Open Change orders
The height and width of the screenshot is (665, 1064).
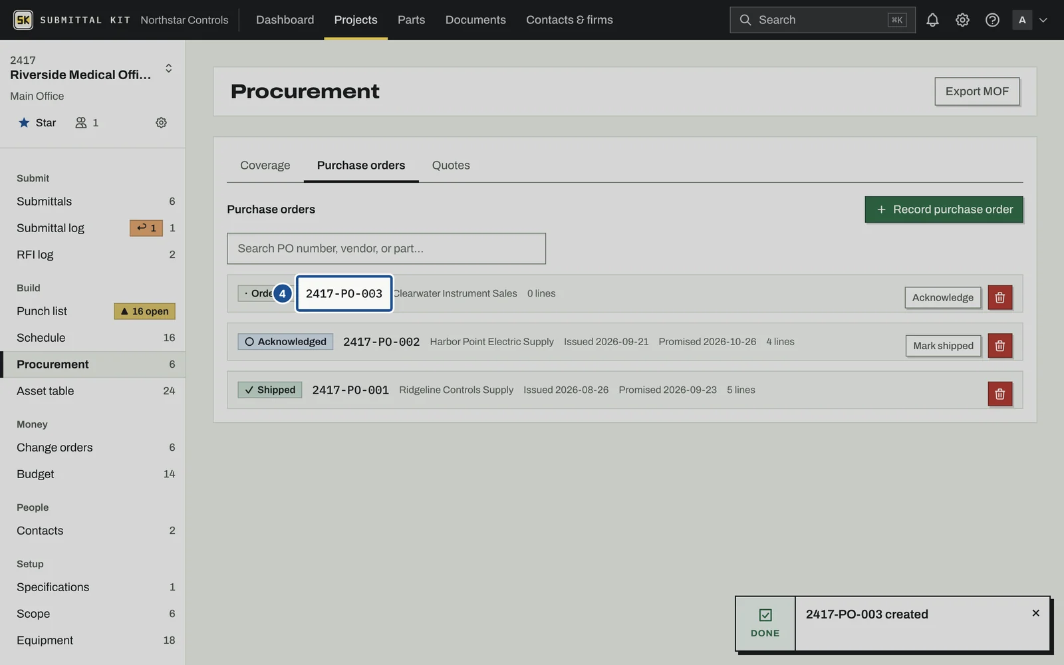click(x=93, y=448)
